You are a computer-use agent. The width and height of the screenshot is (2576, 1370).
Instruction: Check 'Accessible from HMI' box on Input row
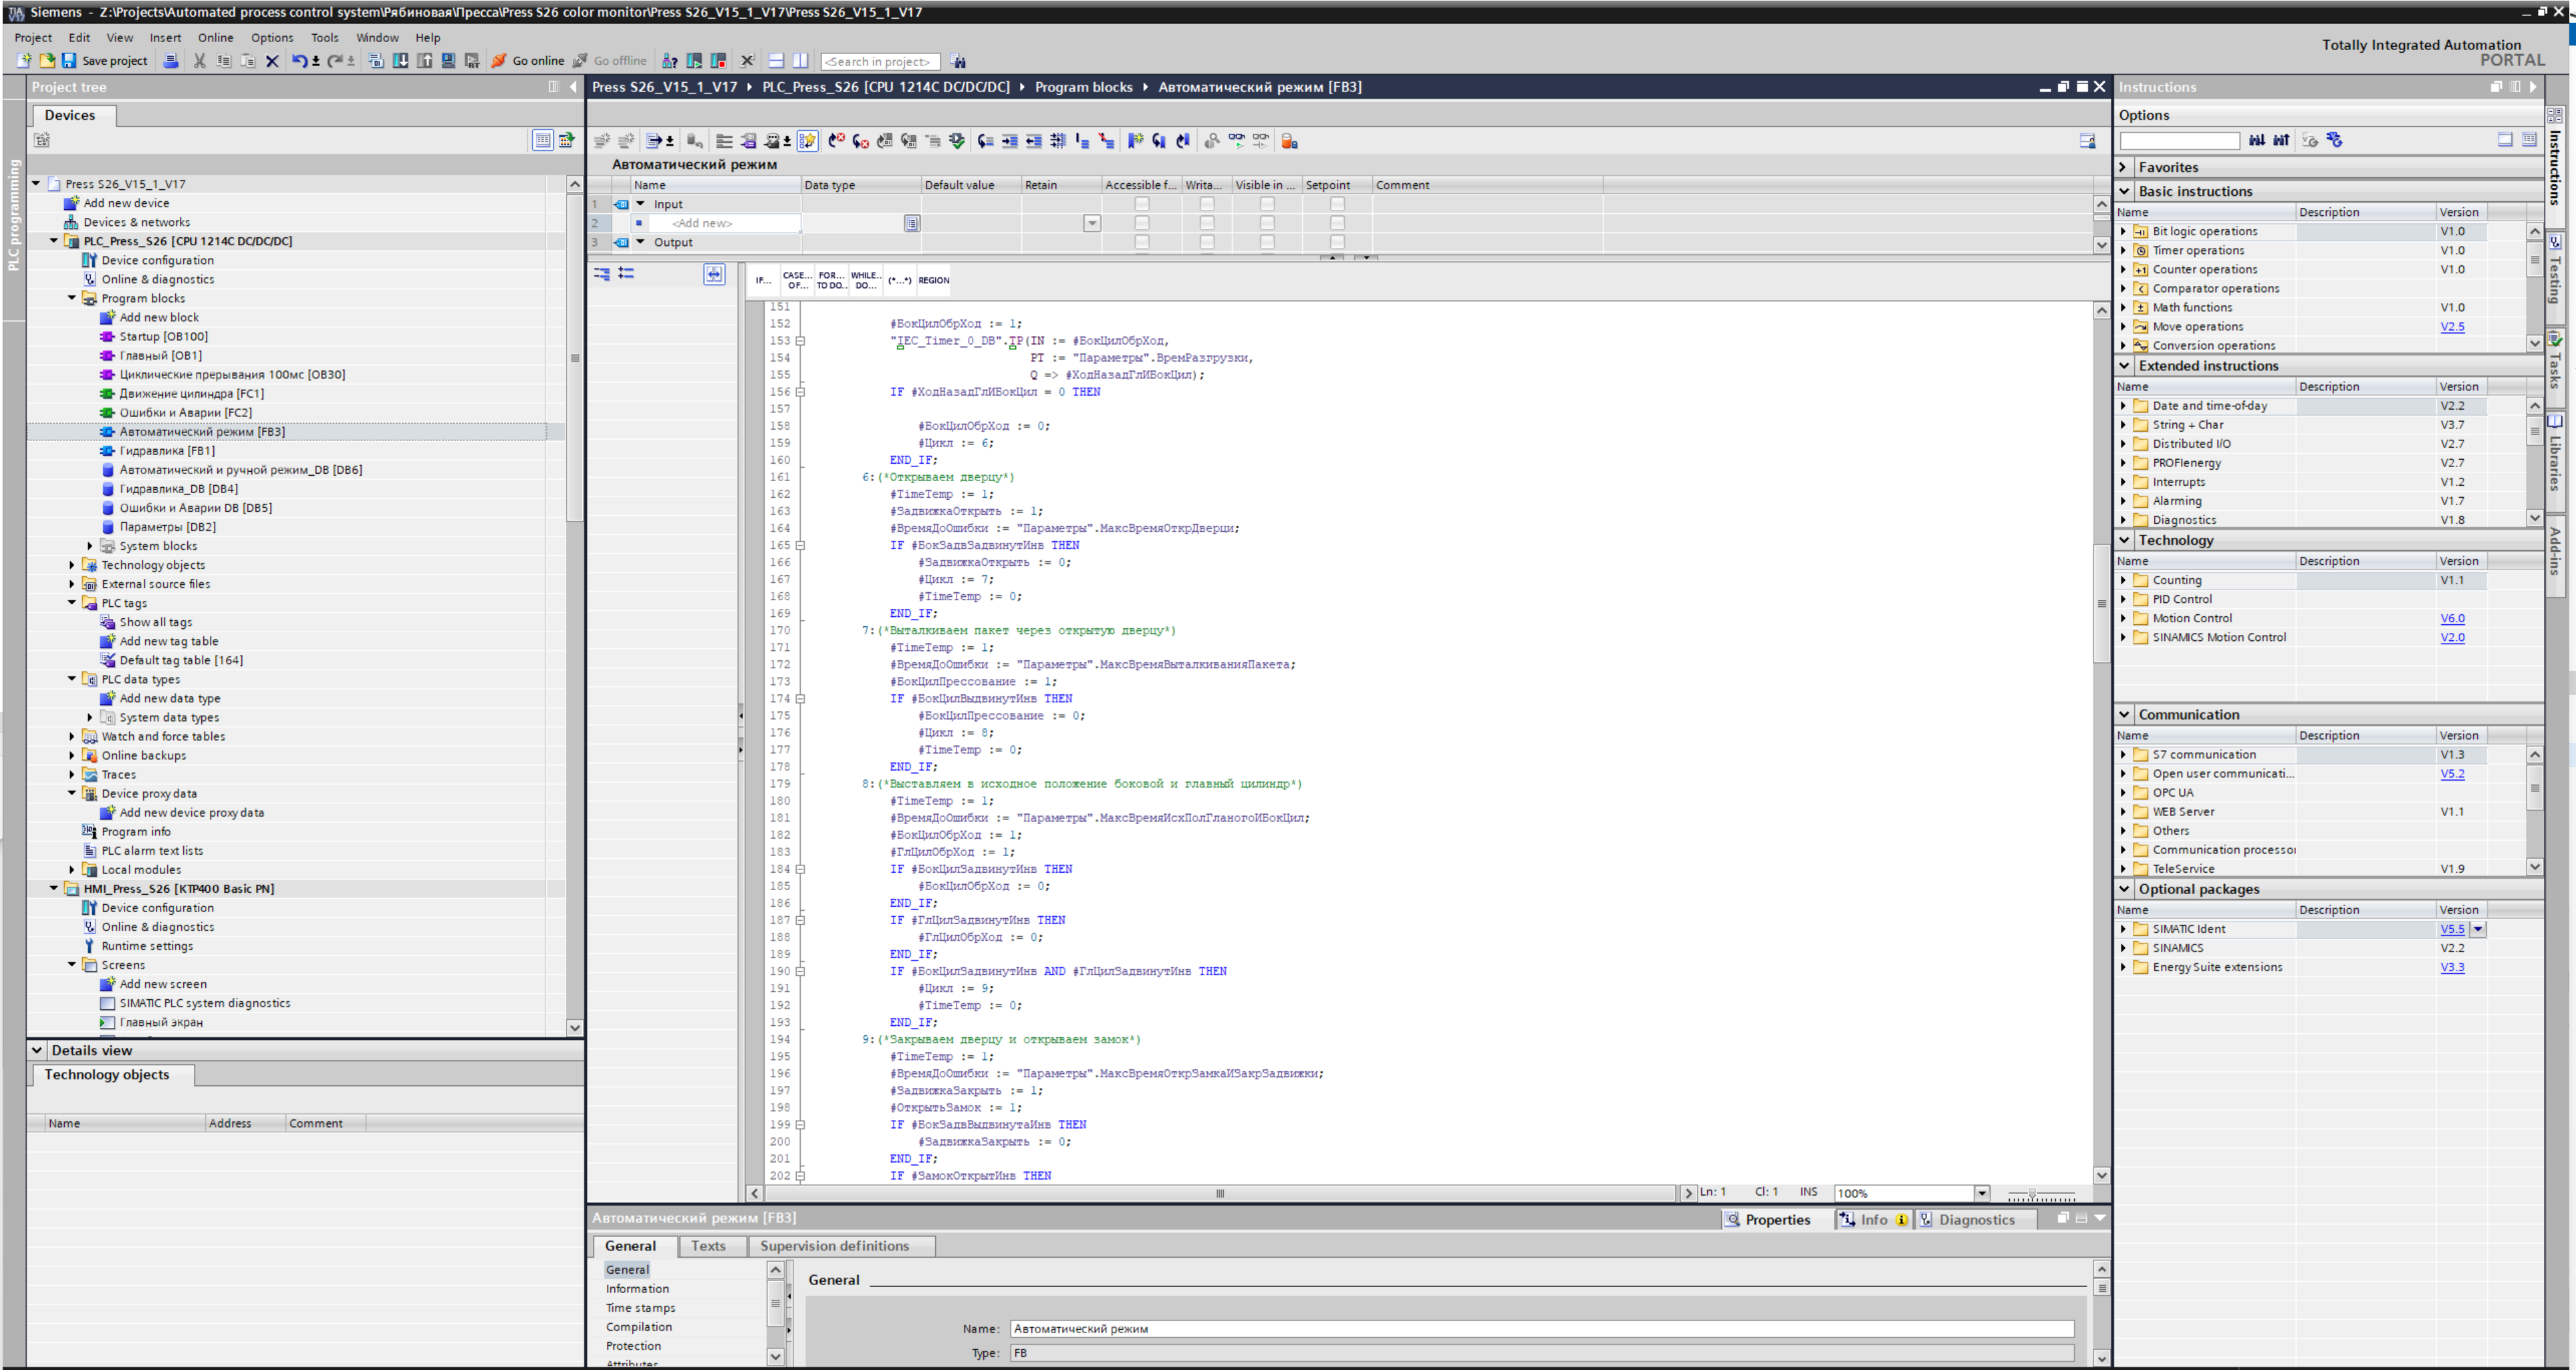click(x=1141, y=204)
